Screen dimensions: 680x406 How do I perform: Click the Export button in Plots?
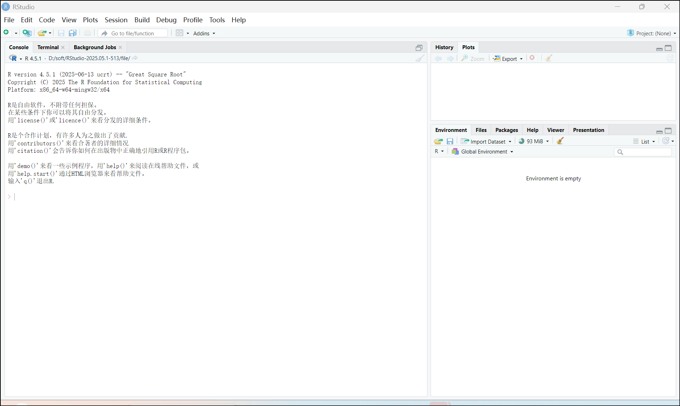[x=508, y=59]
